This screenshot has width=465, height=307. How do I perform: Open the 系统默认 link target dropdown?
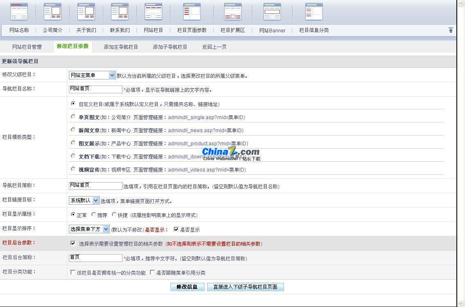pos(84,201)
